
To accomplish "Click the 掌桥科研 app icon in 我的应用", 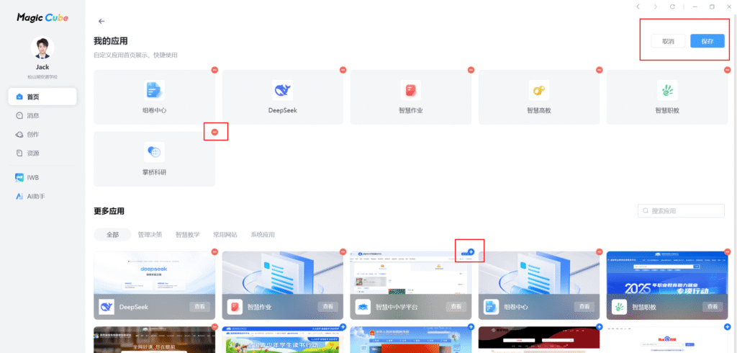I will [x=154, y=151].
